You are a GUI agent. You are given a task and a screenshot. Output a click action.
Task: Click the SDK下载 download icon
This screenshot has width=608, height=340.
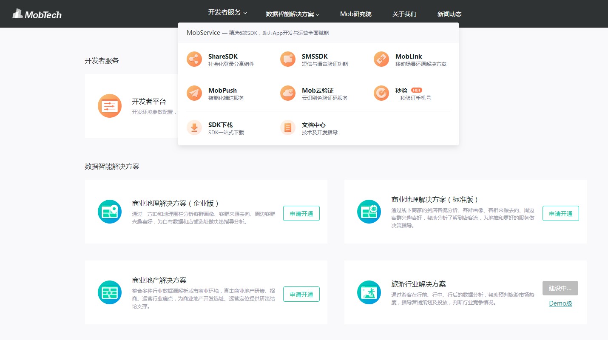pyautogui.click(x=194, y=127)
